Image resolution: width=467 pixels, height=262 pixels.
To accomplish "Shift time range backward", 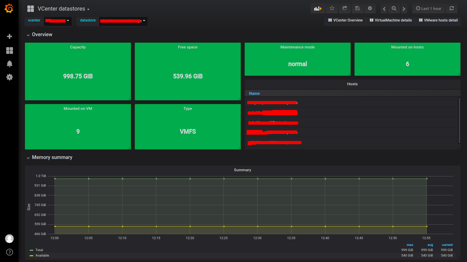I will (384, 9).
